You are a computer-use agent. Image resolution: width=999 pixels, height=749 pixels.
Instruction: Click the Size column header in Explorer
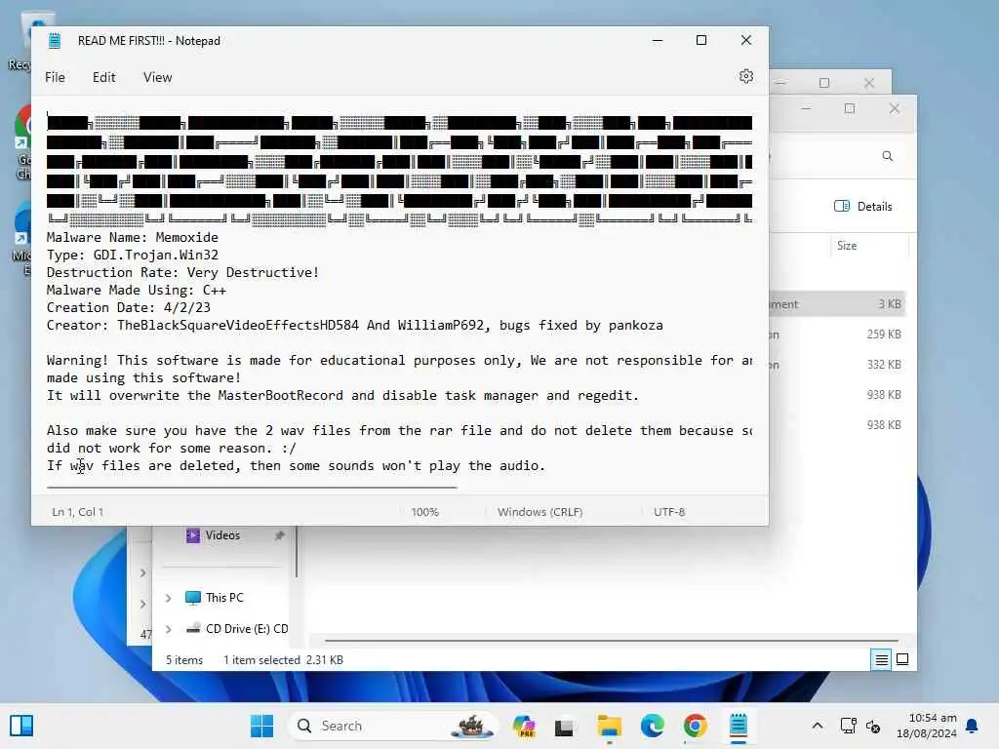coord(847,246)
